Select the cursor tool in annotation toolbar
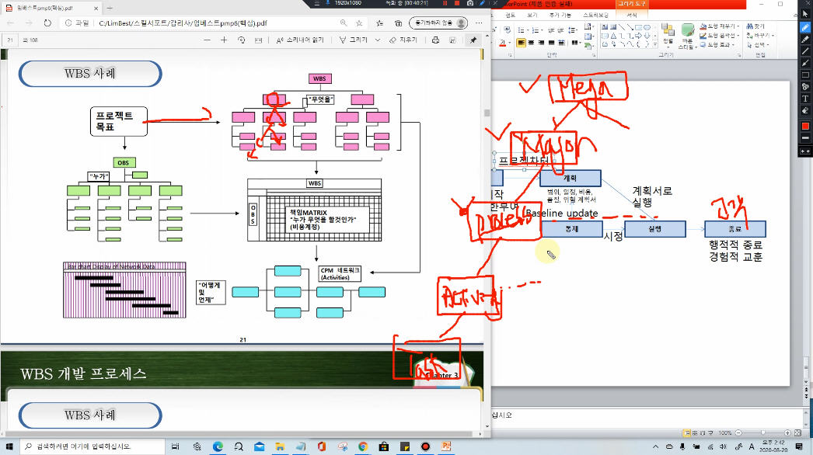Viewport: 813px width, 455px height. (x=804, y=15)
